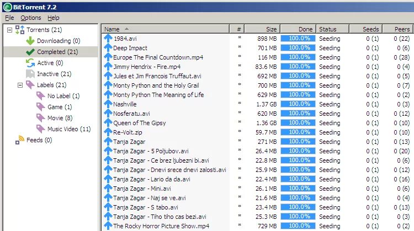Select Tanja Zagar - Dnevi srece dnevi zalosti.avi
Image resolution: width=414 pixels, height=231 pixels.
pos(169,170)
